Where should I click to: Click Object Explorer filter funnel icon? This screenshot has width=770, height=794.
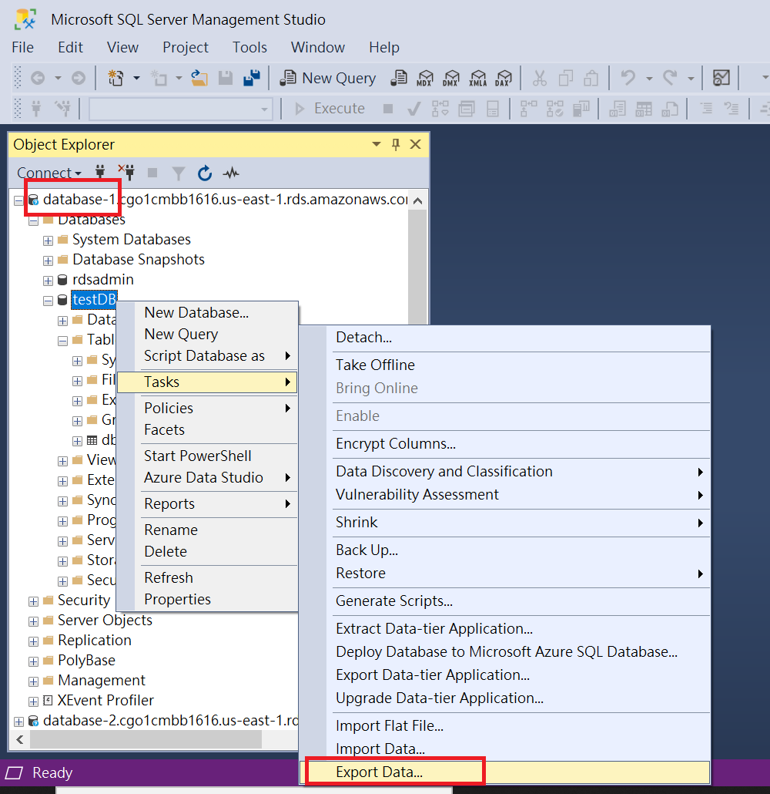click(178, 173)
